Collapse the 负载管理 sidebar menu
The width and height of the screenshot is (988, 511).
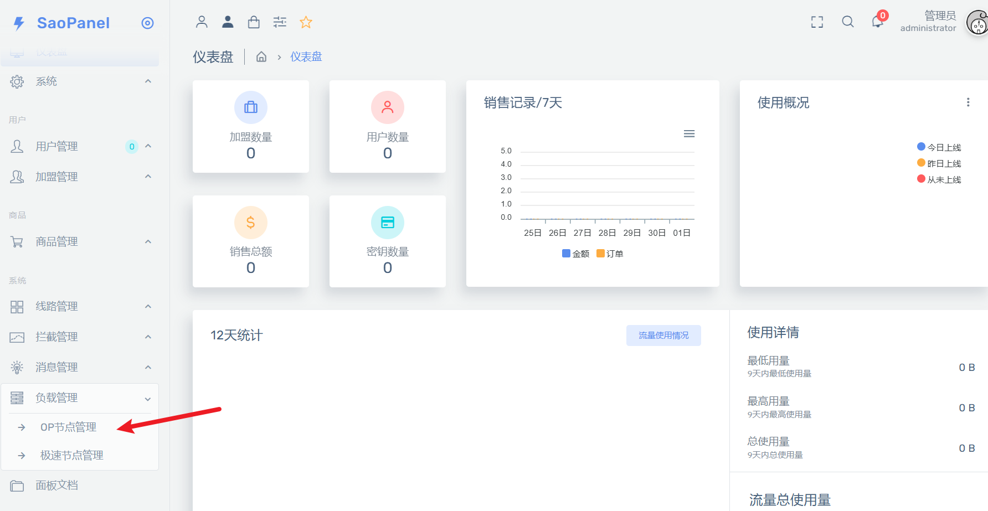click(56, 398)
